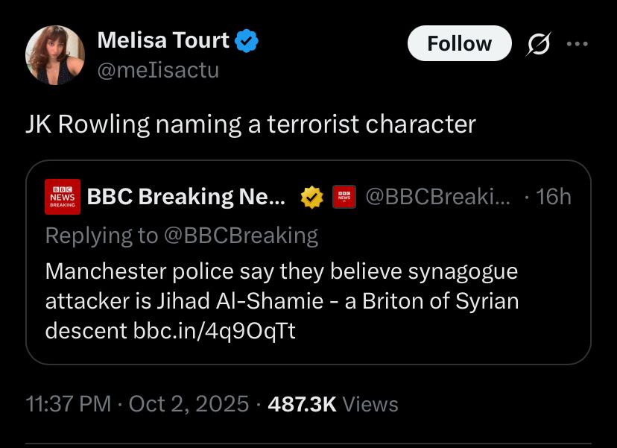
Task: Follow Melisa Tourt
Action: 459,44
